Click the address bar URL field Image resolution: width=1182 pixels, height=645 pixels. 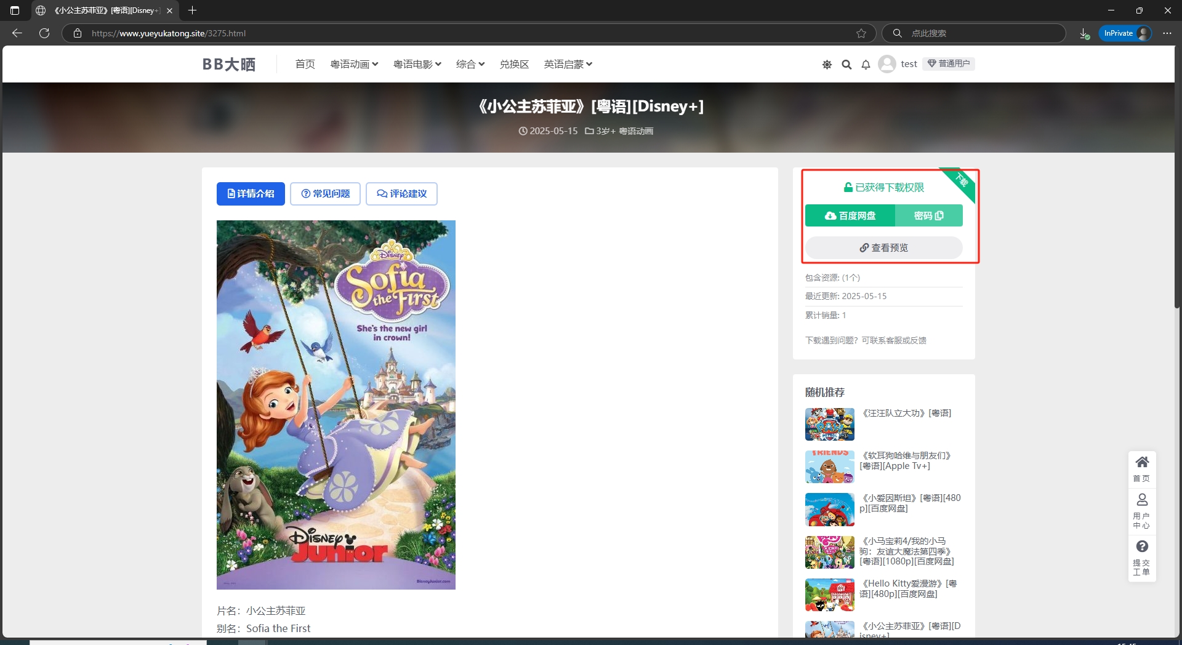pos(468,33)
